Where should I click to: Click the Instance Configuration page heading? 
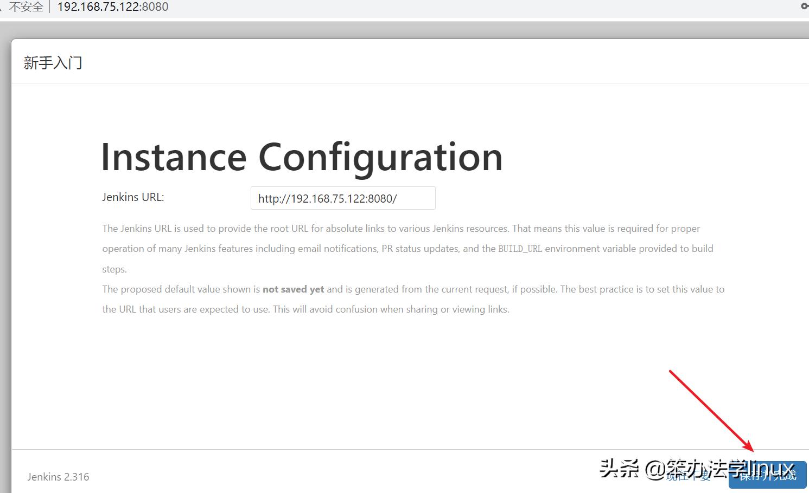[302, 157]
